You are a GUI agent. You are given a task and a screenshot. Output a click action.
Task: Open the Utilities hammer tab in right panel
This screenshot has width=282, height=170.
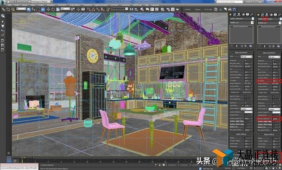pos(279,15)
